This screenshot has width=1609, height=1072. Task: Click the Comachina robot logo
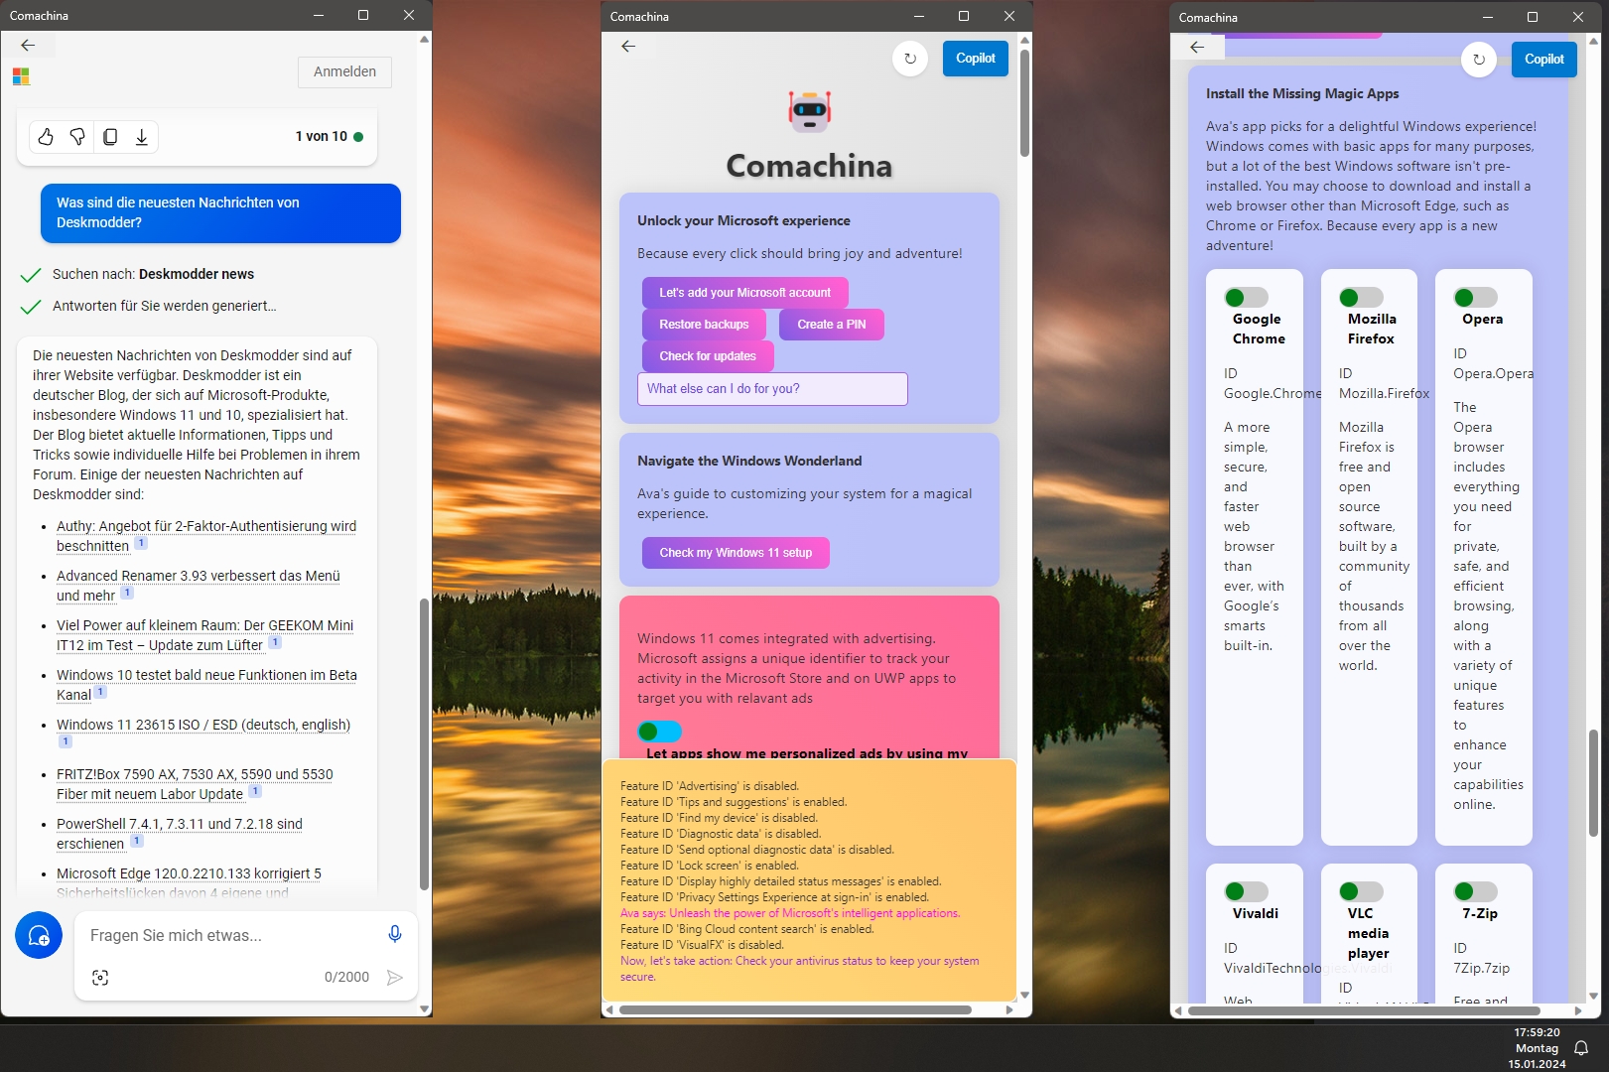[810, 111]
